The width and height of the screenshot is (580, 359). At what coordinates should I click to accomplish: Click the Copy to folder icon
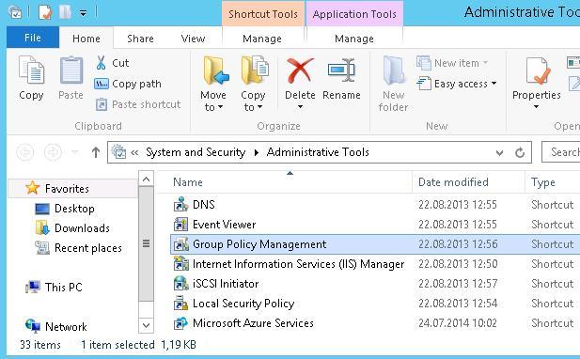click(x=255, y=70)
